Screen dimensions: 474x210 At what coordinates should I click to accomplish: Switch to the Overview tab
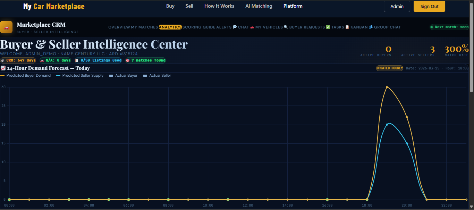click(119, 27)
